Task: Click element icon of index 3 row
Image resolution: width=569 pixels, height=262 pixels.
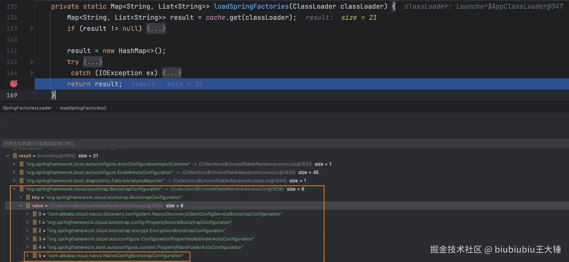Action: [35, 239]
